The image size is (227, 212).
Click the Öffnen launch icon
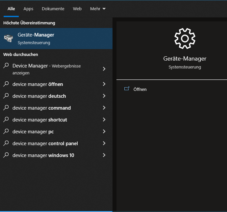click(x=127, y=89)
